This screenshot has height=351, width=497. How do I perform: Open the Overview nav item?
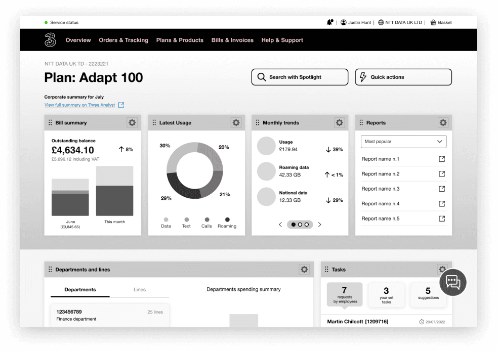(78, 40)
